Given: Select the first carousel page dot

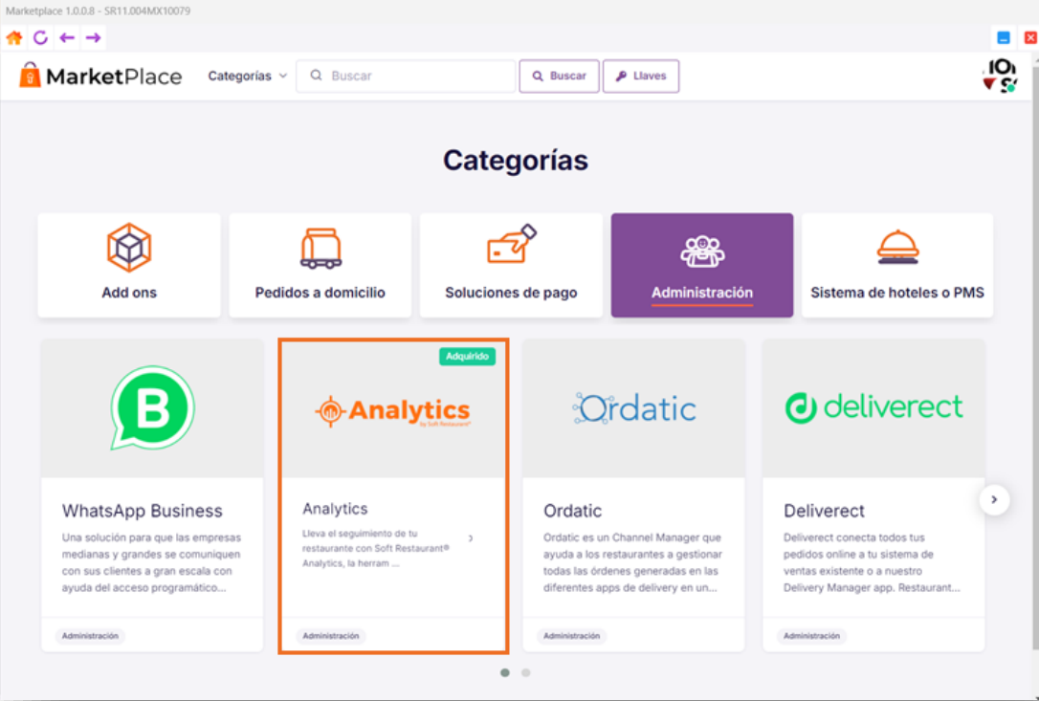Looking at the screenshot, I should 505,672.
